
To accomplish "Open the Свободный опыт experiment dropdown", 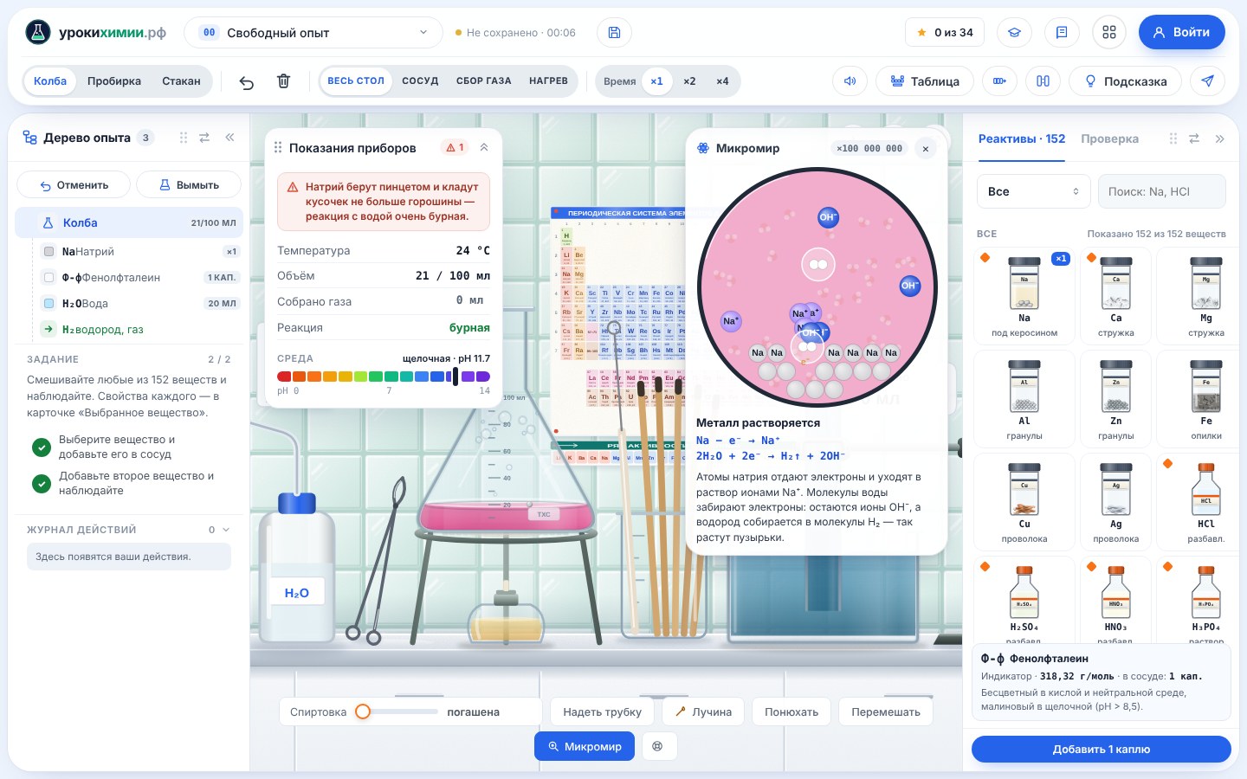I will tap(313, 33).
